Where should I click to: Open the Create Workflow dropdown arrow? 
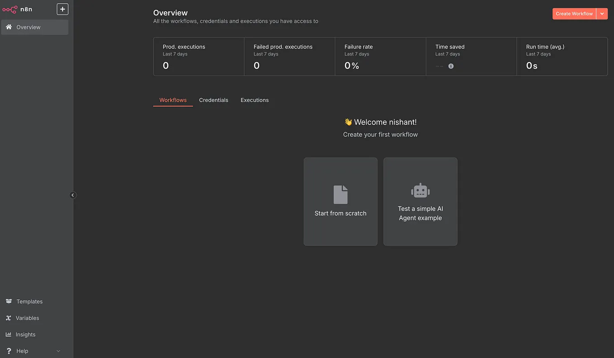coord(602,14)
